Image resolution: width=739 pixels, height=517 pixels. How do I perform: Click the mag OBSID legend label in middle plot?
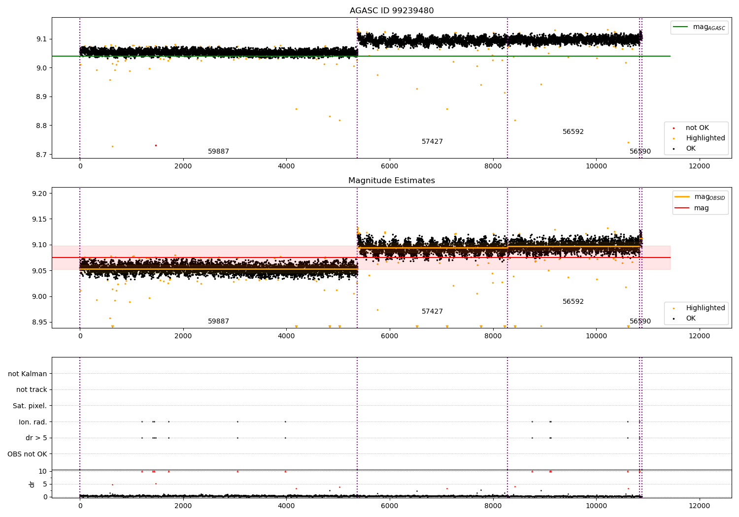tap(709, 197)
